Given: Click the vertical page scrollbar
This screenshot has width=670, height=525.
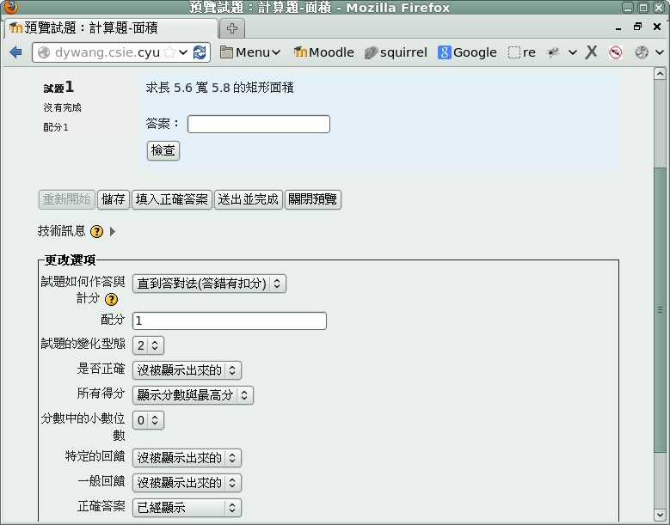Looking at the screenshot, I should tap(660, 309).
